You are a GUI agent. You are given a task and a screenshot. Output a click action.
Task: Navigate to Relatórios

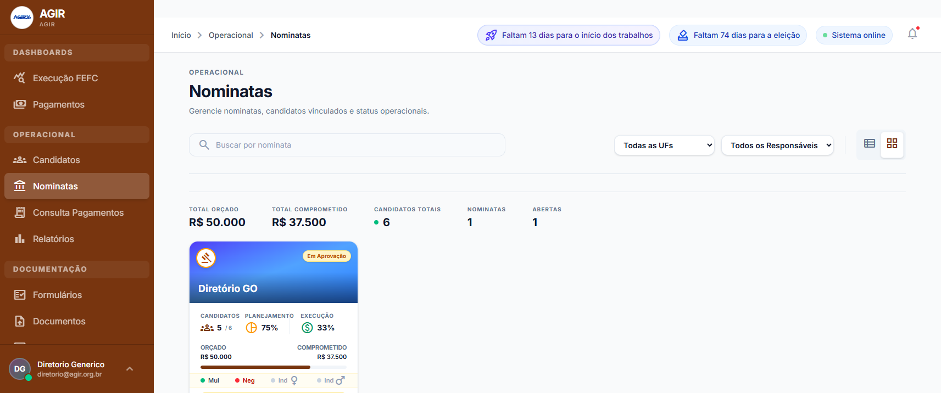77,239
